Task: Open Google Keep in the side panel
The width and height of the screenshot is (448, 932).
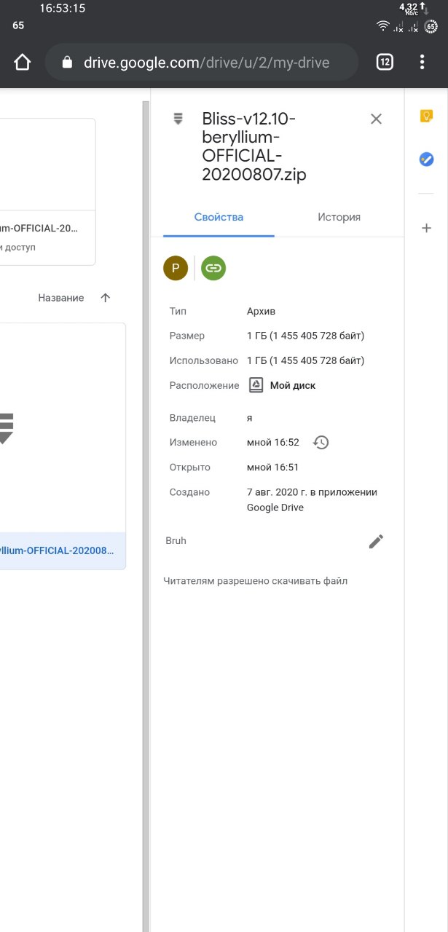Action: [426, 116]
